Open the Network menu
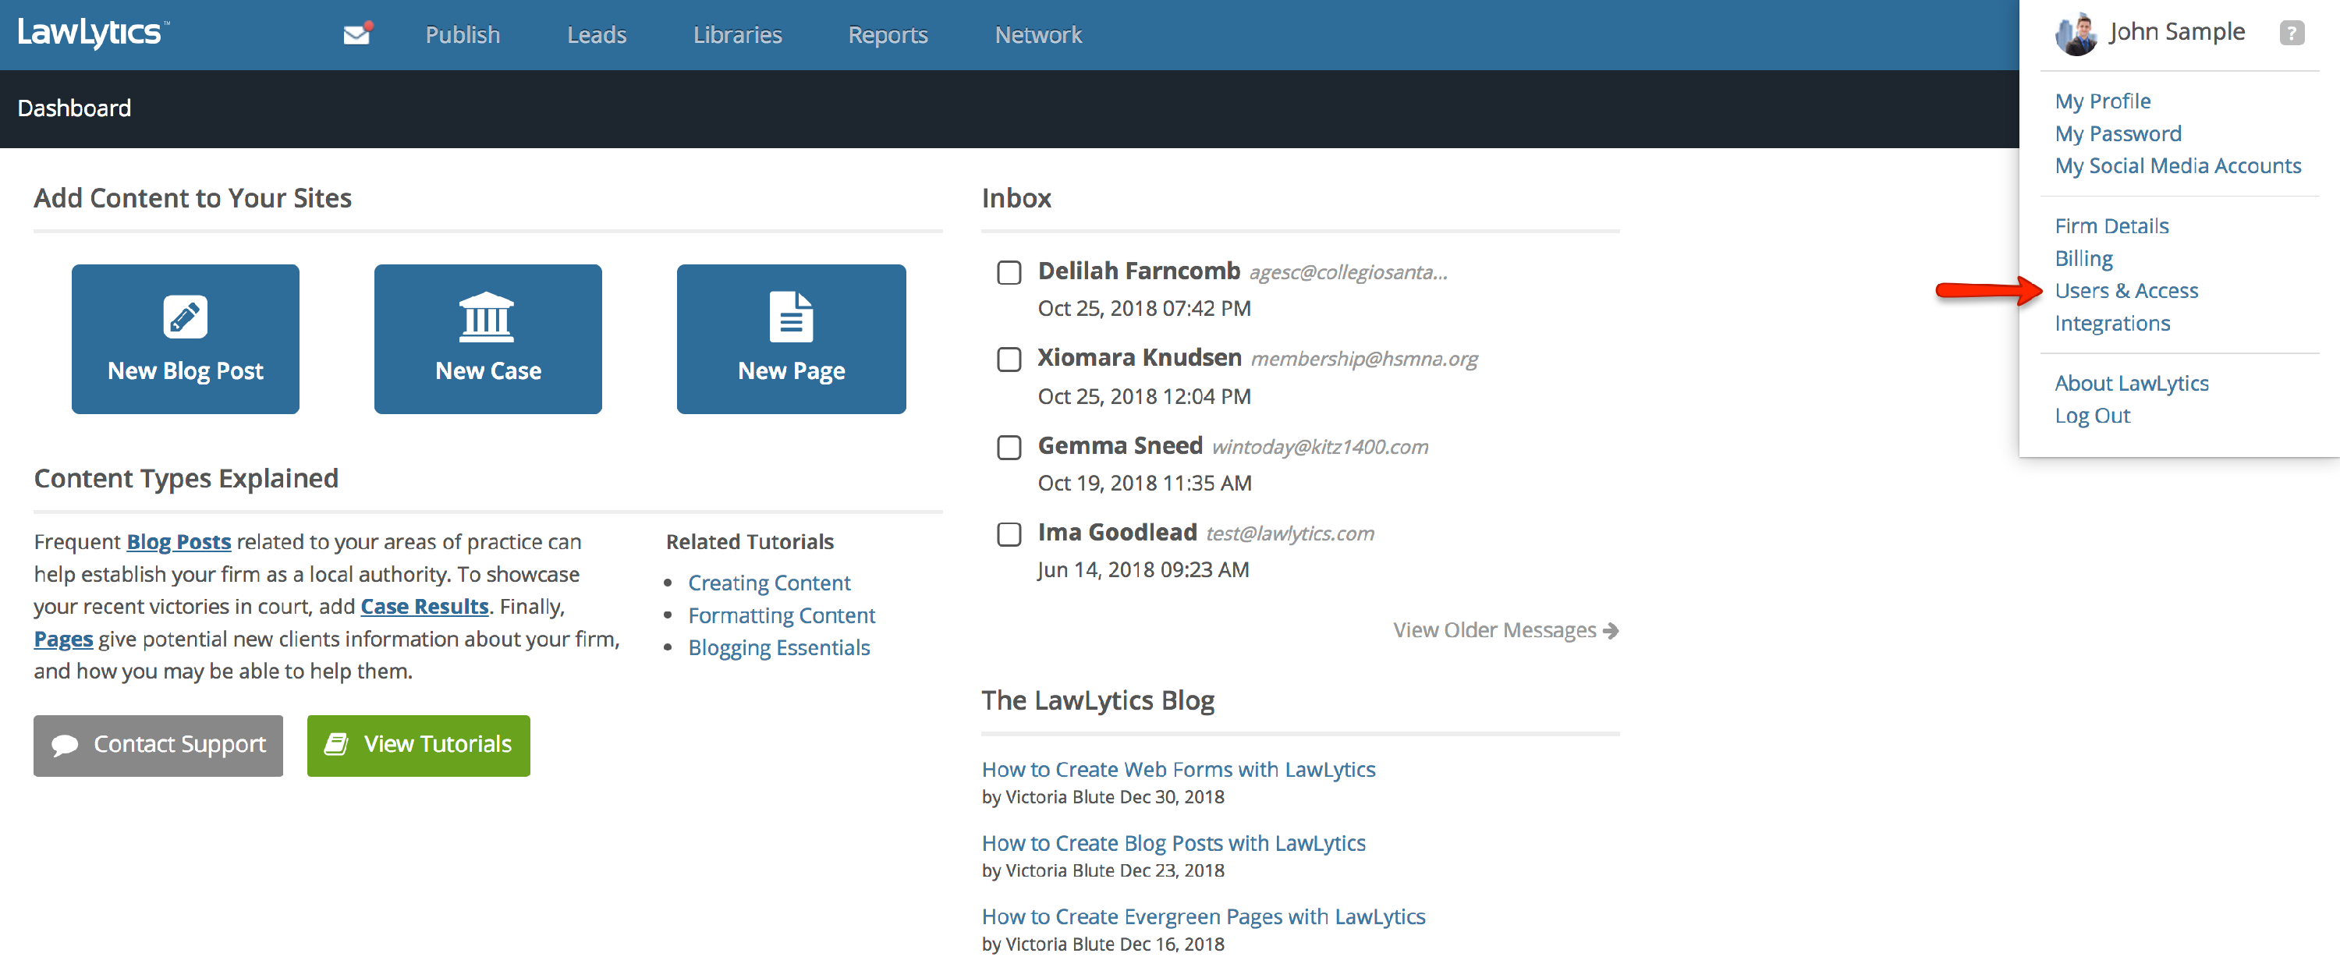This screenshot has width=2340, height=971. pyautogui.click(x=1038, y=34)
